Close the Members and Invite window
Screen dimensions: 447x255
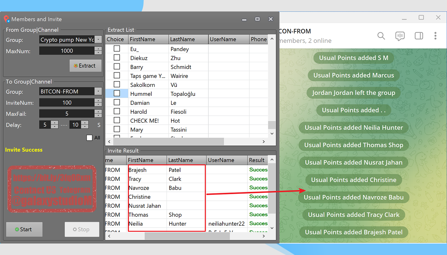[x=271, y=19]
